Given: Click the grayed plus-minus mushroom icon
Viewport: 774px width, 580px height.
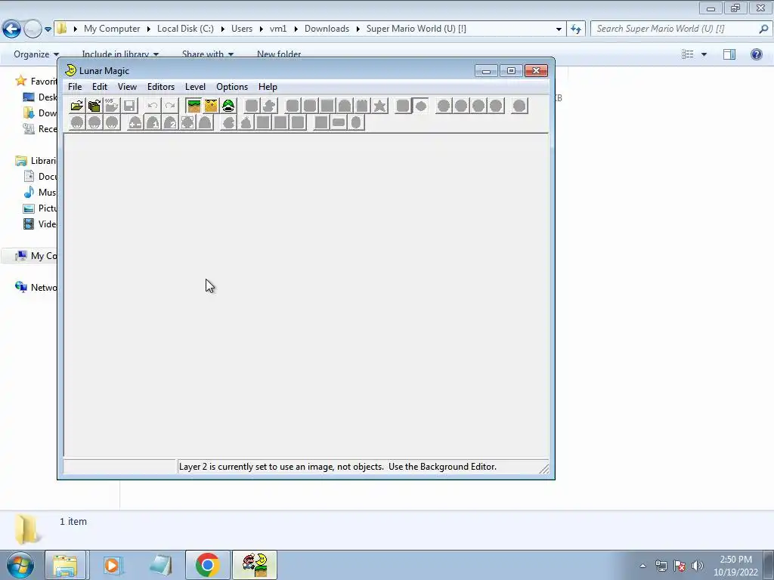Looking at the screenshot, I should pos(135,122).
